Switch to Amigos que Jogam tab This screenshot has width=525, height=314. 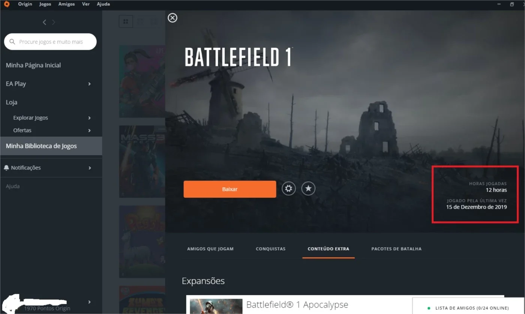coord(210,249)
